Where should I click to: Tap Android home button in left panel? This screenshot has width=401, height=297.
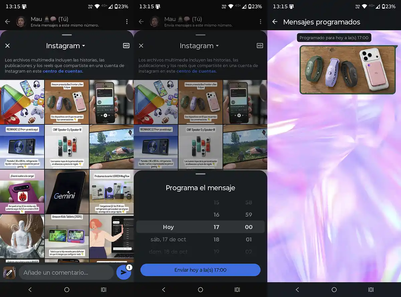tap(67, 290)
